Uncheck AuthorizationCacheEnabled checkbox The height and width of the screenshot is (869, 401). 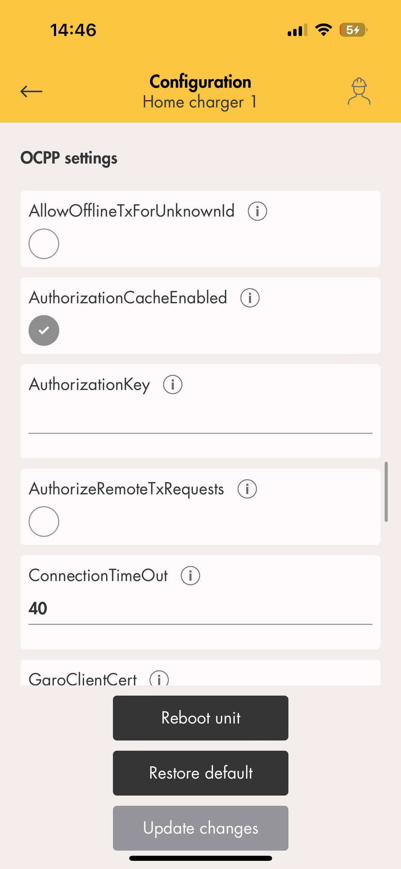pyautogui.click(x=44, y=330)
